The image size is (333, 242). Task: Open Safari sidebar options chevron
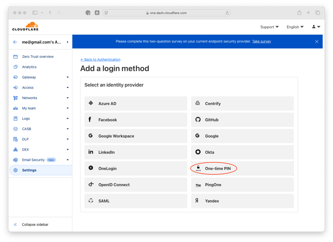tap(42, 13)
